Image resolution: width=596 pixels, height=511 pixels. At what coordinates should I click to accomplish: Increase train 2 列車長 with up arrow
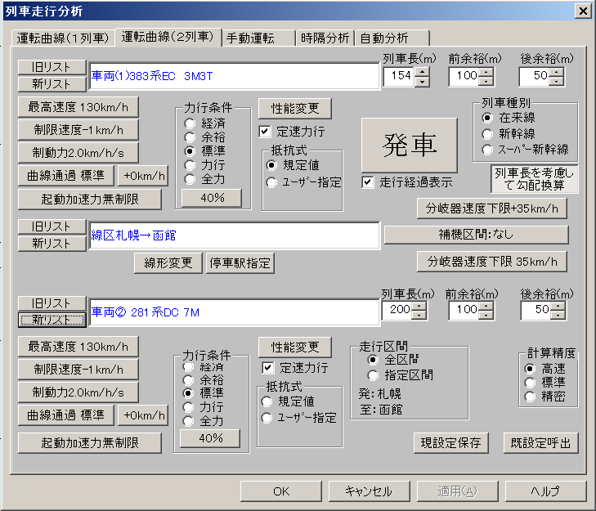[x=419, y=305]
